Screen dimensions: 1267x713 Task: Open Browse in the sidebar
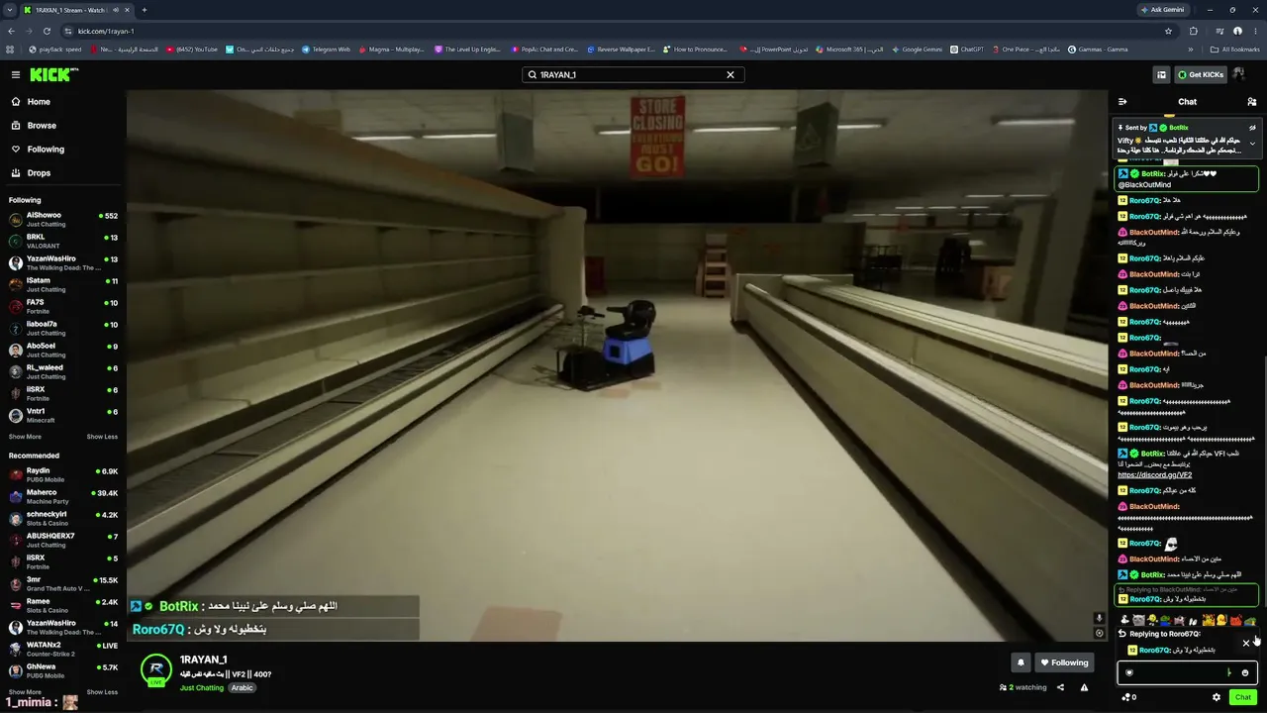[34, 126]
